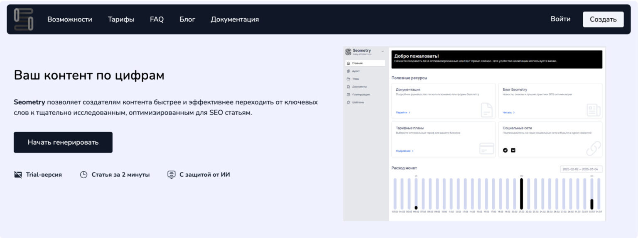Click the Планировщик calendar icon in the sidebar
This screenshot has height=238, width=638.
348,95
